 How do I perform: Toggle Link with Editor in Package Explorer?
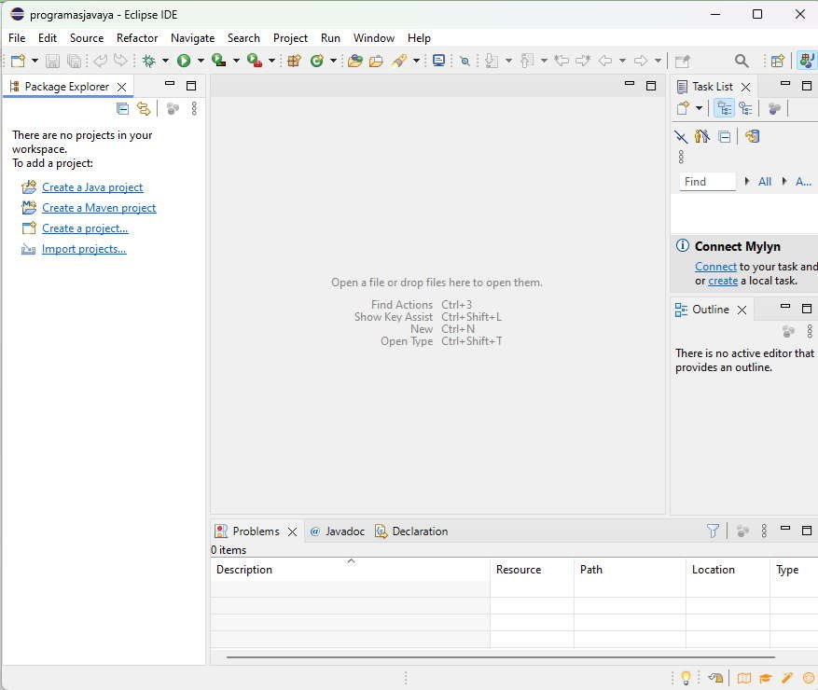click(x=143, y=108)
